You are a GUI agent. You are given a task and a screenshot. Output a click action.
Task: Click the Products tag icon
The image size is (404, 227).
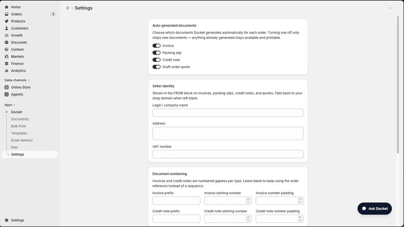(7, 21)
